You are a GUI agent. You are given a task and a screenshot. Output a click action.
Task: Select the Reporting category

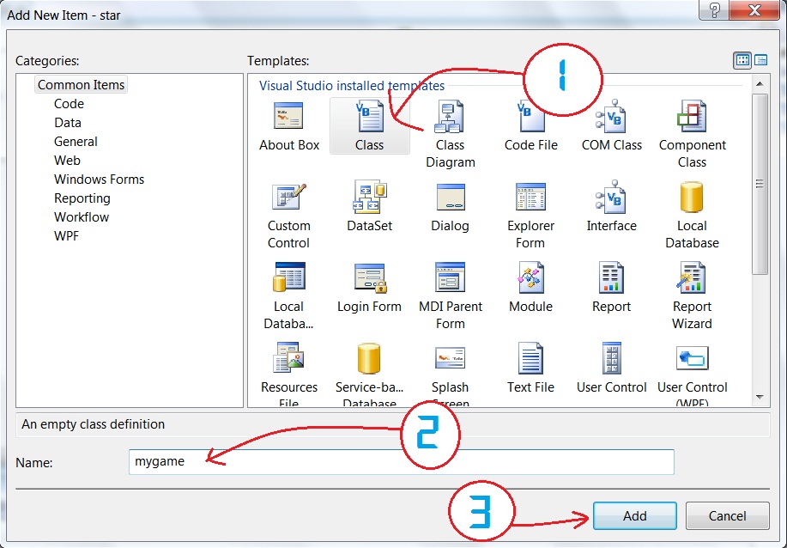pos(82,198)
